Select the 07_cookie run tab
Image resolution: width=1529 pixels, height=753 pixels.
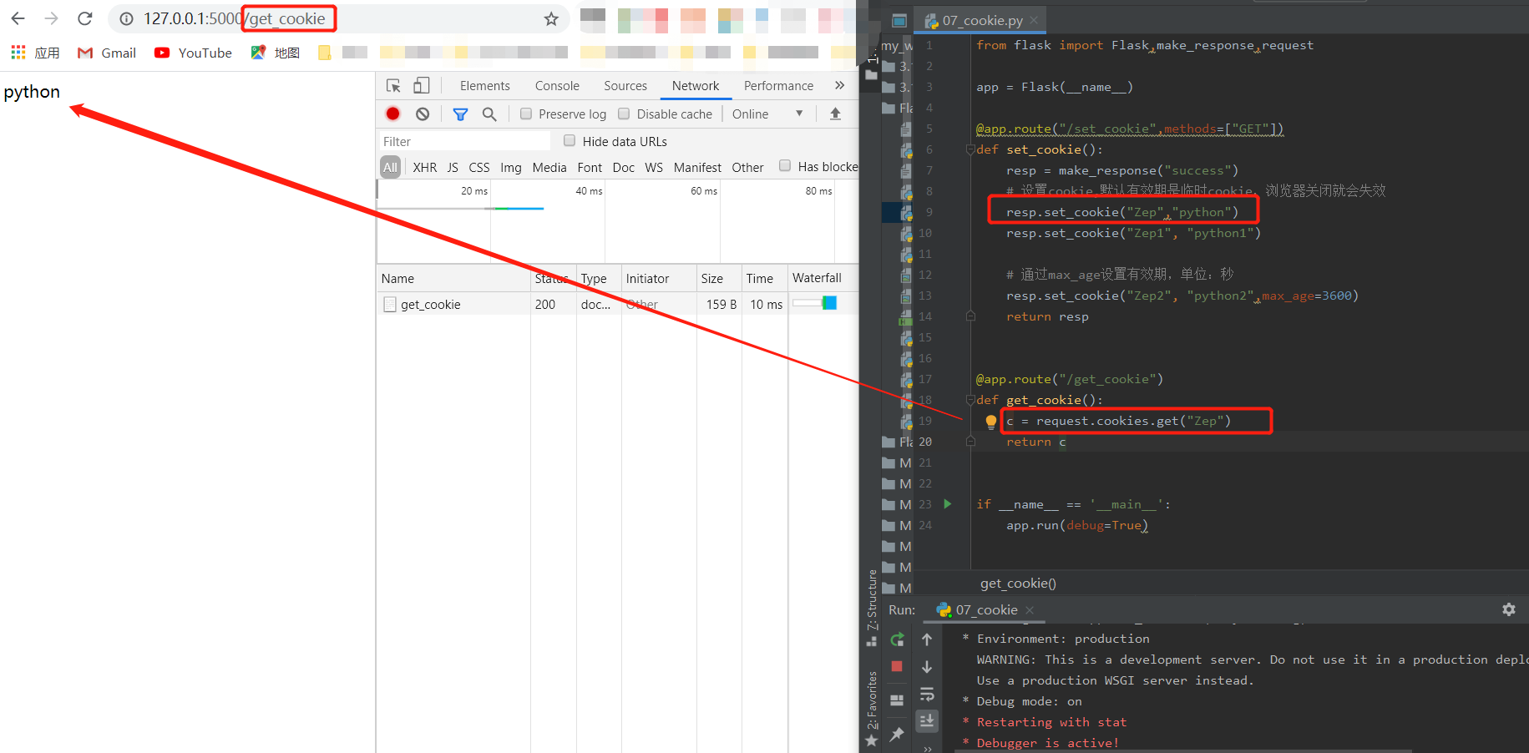click(986, 609)
